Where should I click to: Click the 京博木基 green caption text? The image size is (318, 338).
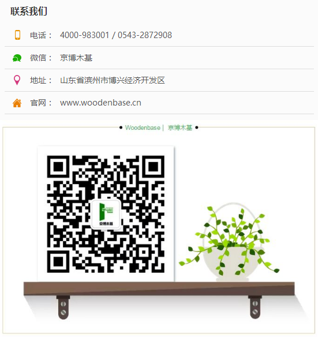[180, 127]
